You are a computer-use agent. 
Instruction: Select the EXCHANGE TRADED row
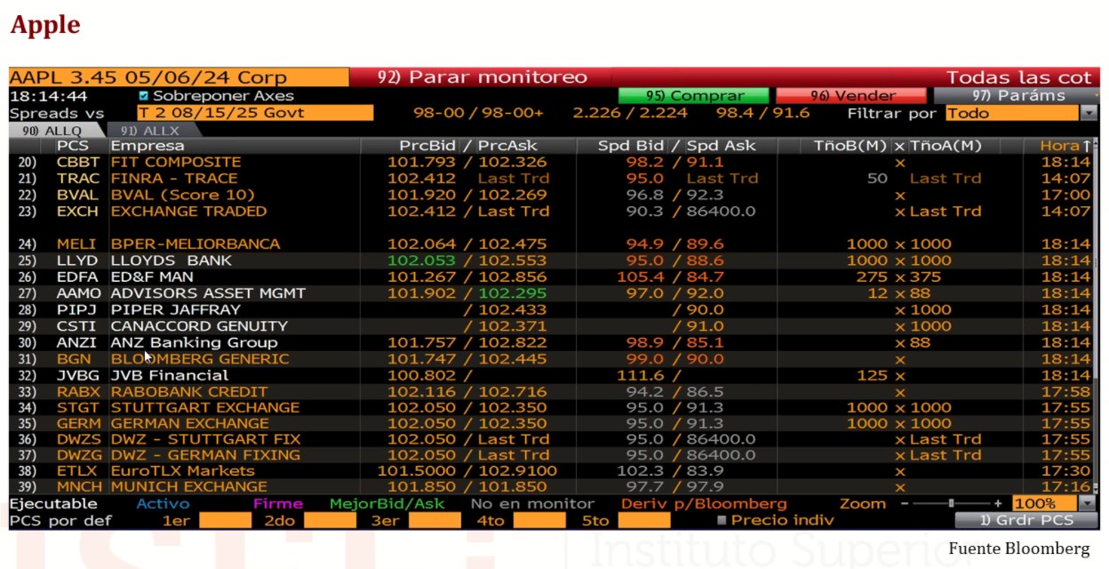[x=551, y=212]
